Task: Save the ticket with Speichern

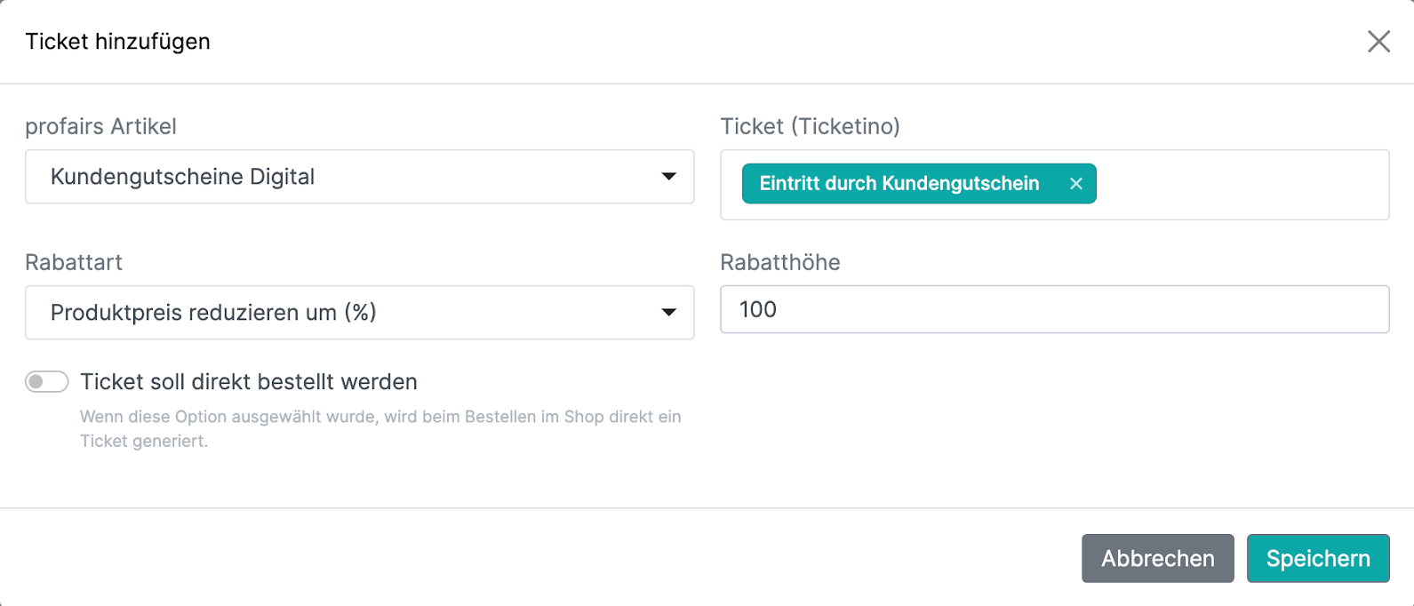Action: coord(1317,558)
